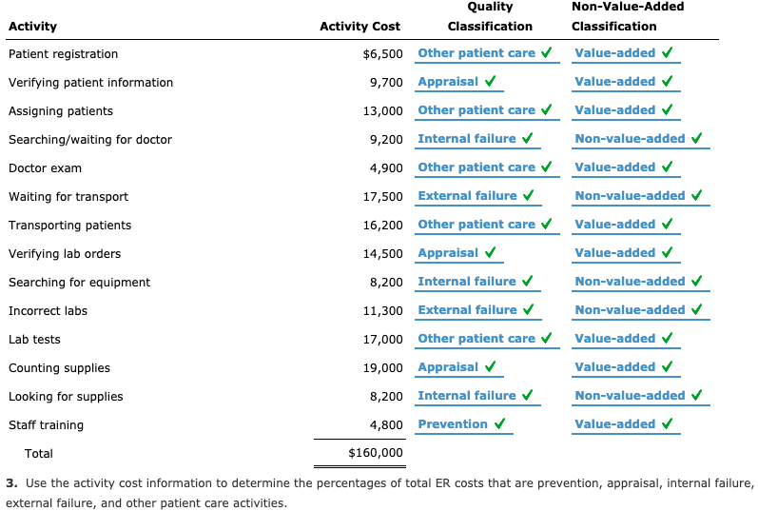
Task: Click the Staff training label
Action: (46, 424)
